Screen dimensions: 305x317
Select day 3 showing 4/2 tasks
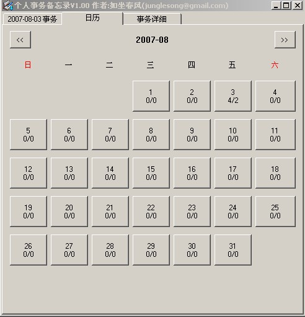pyautogui.click(x=233, y=96)
